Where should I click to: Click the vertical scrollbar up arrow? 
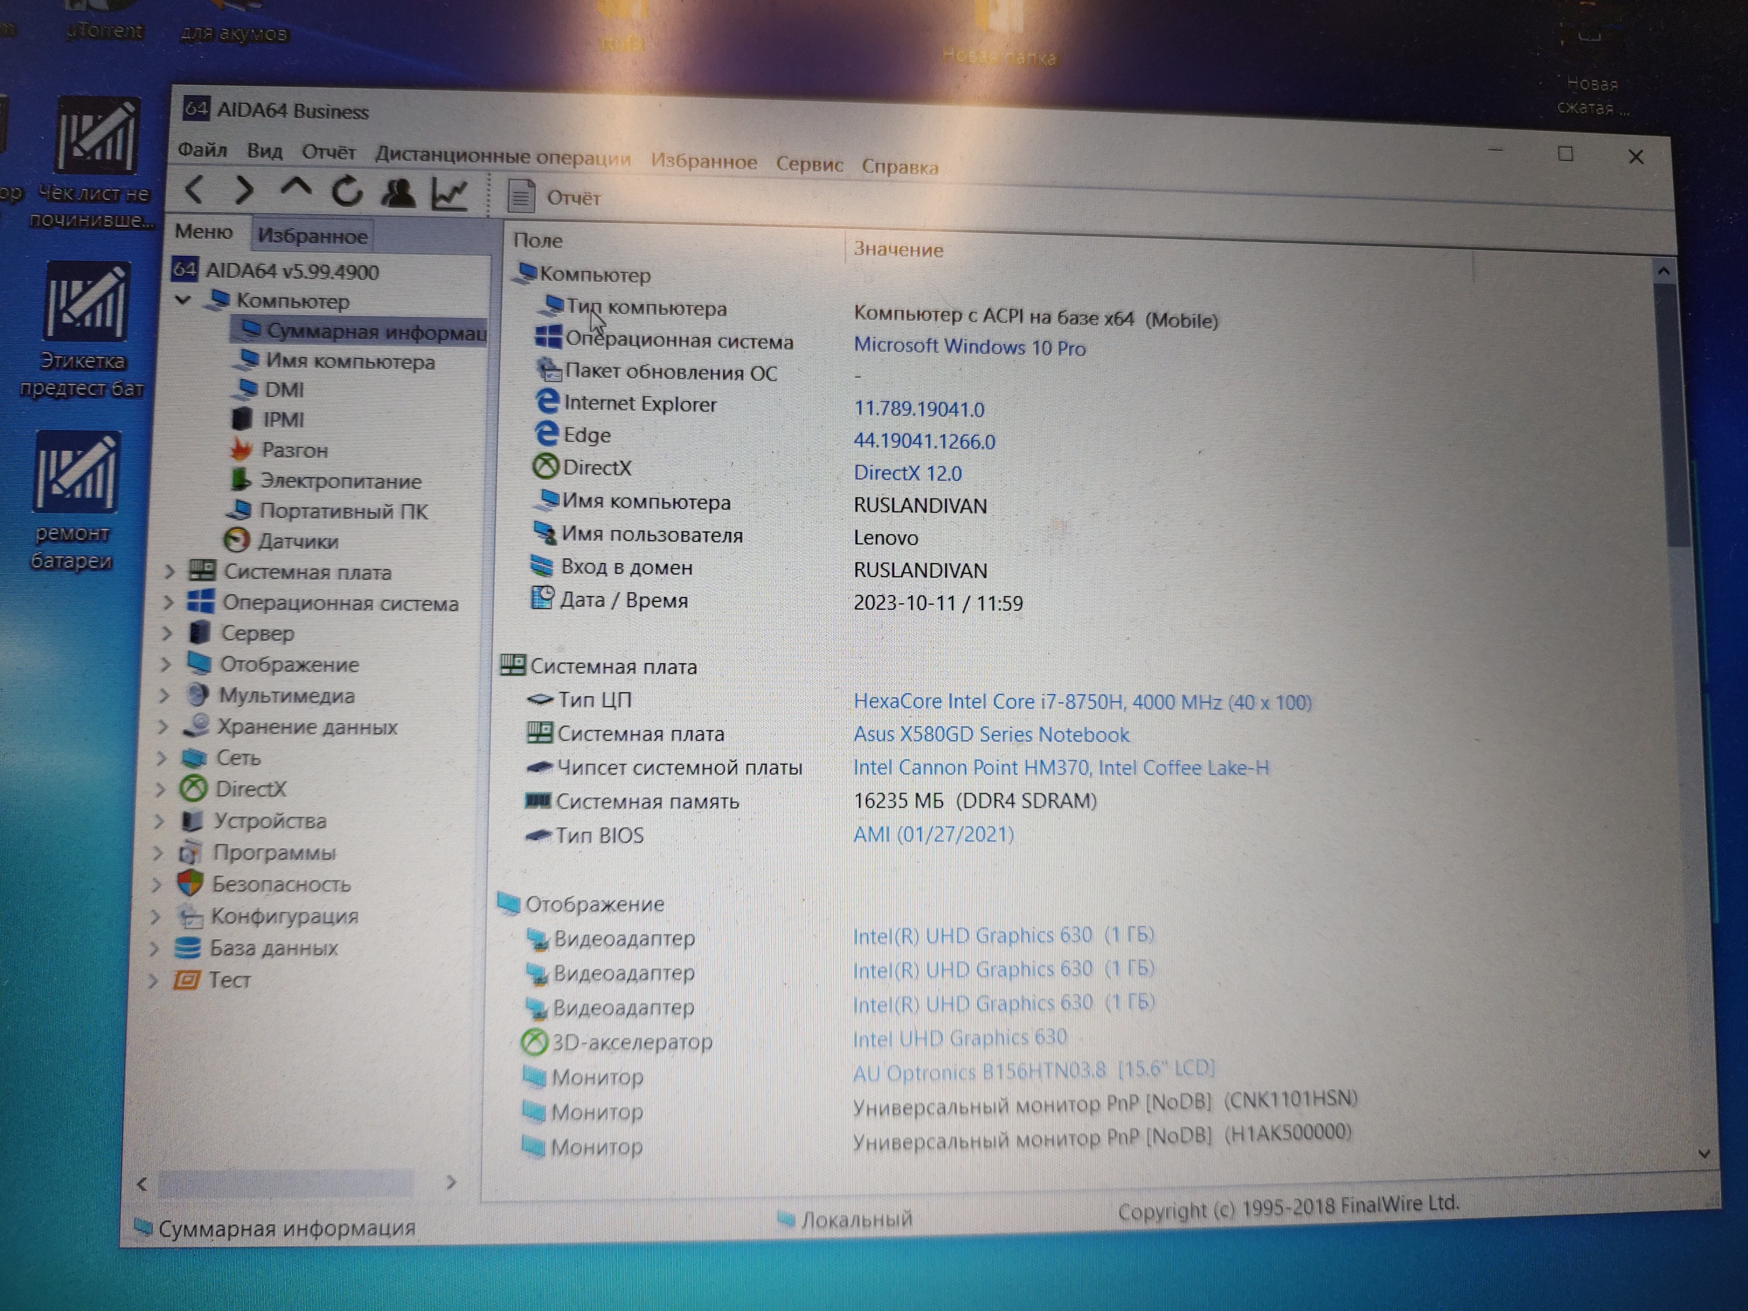[x=1664, y=271]
